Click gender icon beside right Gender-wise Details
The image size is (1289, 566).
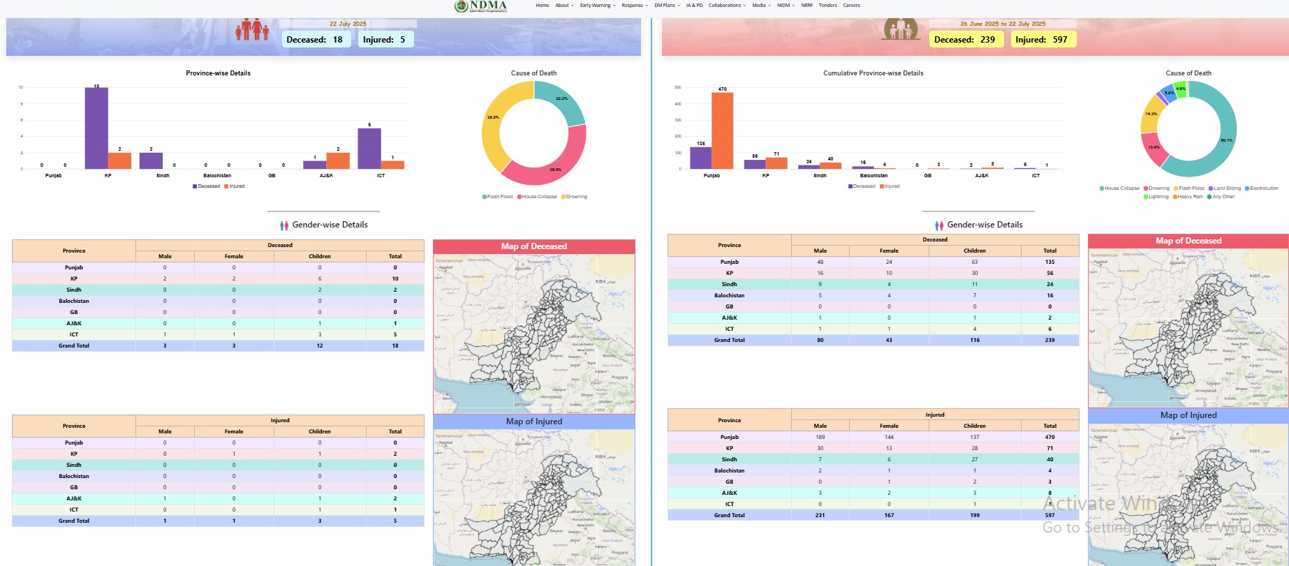coord(939,225)
